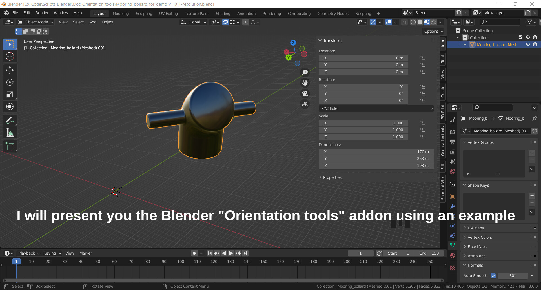Open the Material properties tab

click(453, 256)
